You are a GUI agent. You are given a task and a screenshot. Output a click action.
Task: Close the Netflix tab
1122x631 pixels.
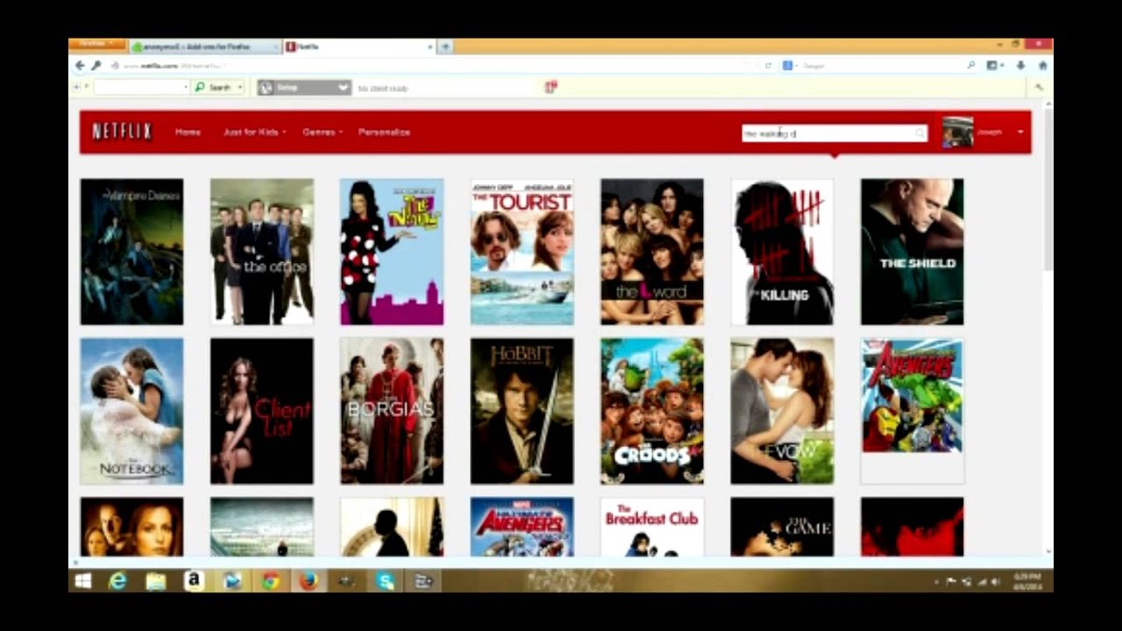pyautogui.click(x=430, y=46)
